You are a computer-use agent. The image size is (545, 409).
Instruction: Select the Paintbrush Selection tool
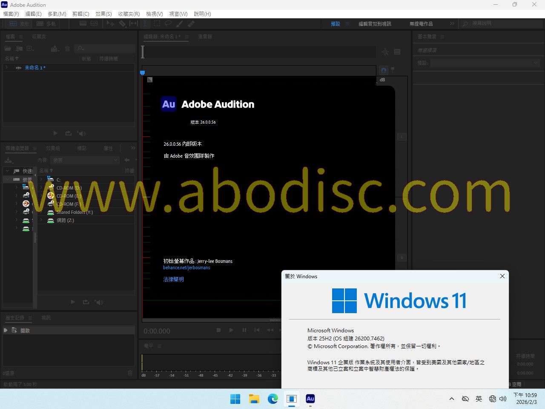(180, 24)
